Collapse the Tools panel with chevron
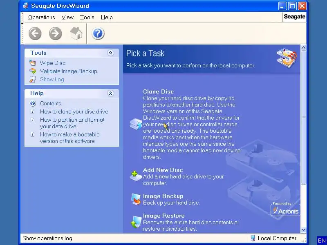The image size is (327, 245). [110, 53]
